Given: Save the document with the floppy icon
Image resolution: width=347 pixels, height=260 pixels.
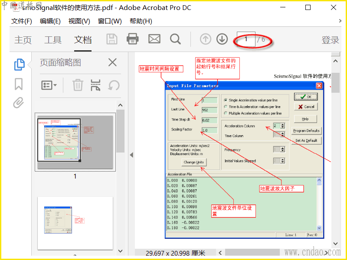Looking at the screenshot, I should click(112, 39).
